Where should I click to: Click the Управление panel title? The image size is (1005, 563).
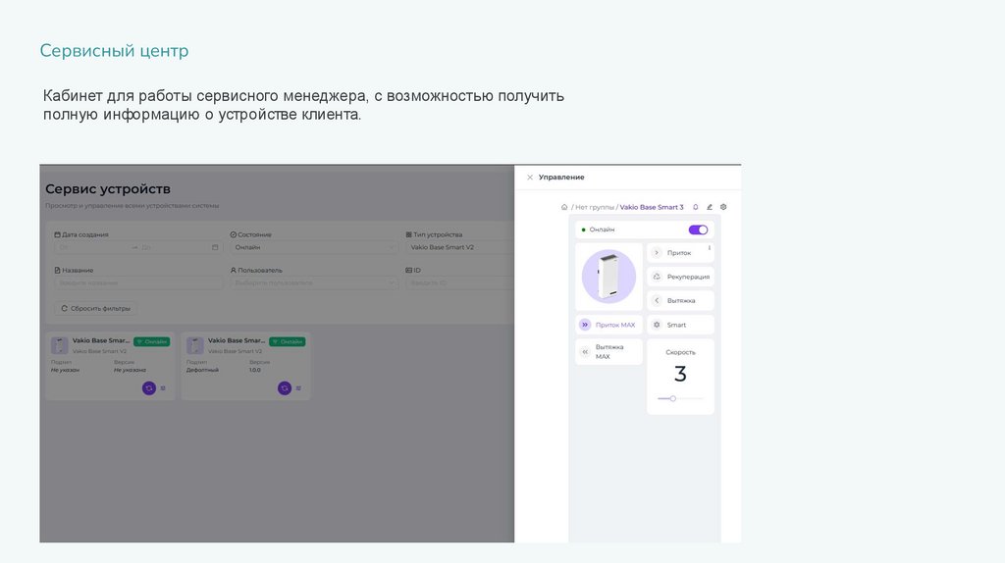point(561,178)
